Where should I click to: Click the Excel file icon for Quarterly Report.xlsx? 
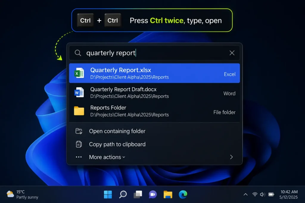pos(79,73)
